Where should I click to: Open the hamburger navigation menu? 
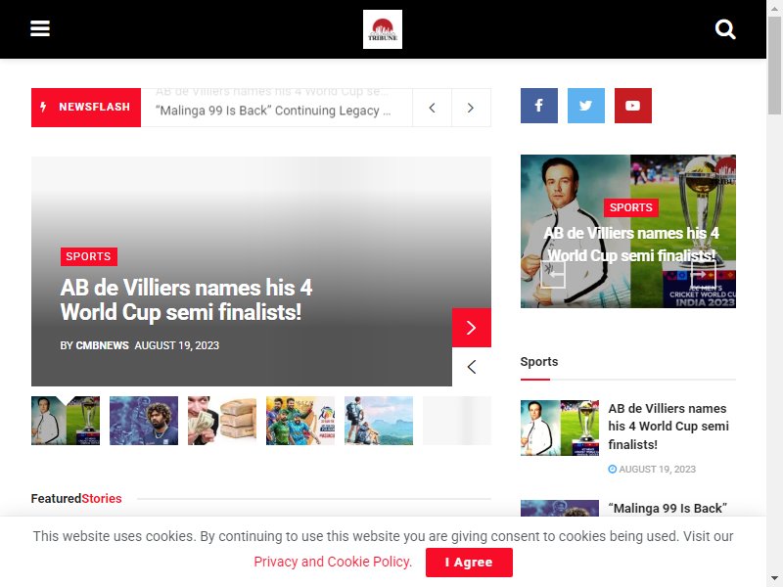pyautogui.click(x=40, y=28)
